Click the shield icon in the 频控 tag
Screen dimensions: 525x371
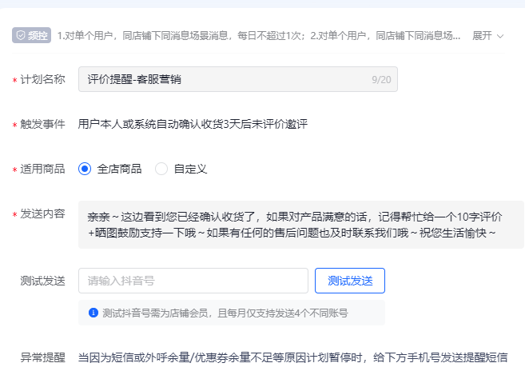(x=21, y=36)
